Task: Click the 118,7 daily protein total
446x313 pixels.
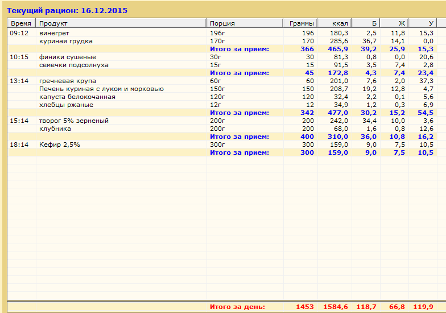Action: (366, 307)
